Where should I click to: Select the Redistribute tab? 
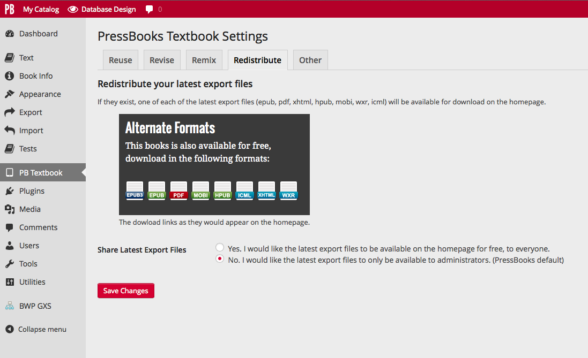pyautogui.click(x=258, y=60)
